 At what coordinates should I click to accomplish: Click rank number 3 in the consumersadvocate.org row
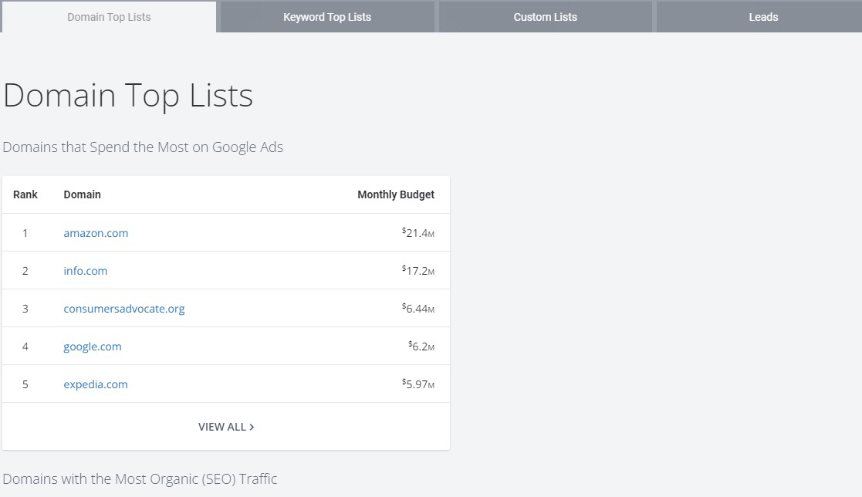coord(25,309)
